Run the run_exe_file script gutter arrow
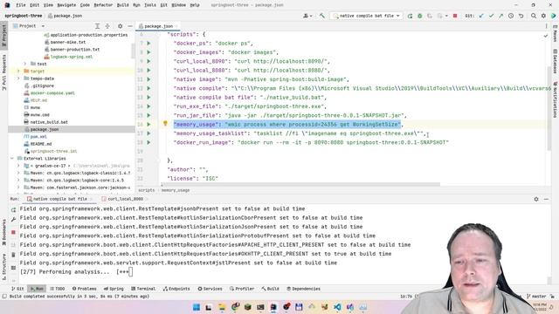 [148, 106]
